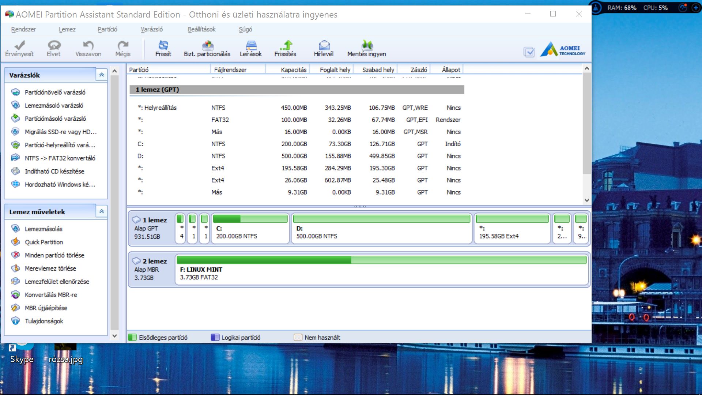Viewport: 702px width, 395px height.
Task: Open Bizt. particionálás from the toolbar
Action: [207, 49]
